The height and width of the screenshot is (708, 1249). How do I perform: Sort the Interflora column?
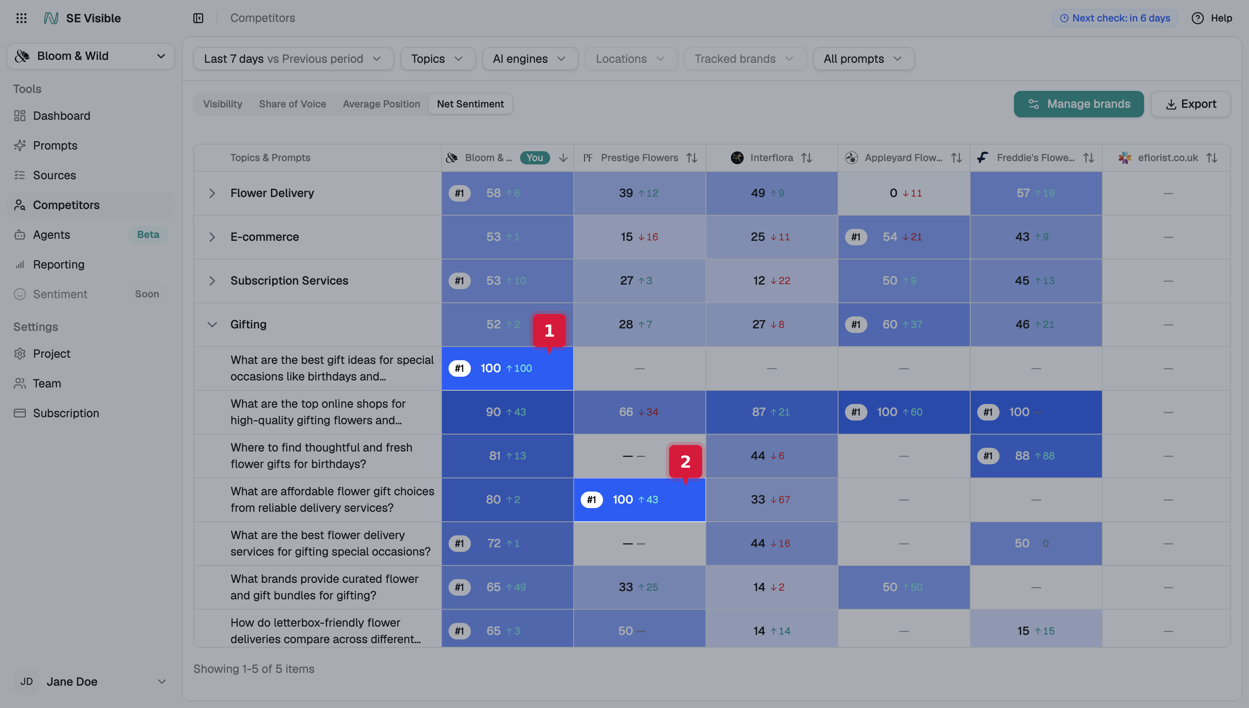tap(807, 157)
